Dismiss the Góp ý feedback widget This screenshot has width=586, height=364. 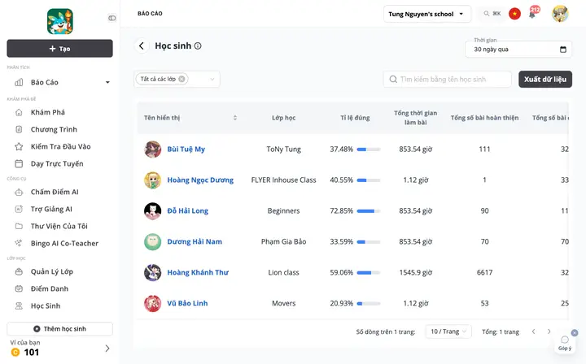[575, 332]
